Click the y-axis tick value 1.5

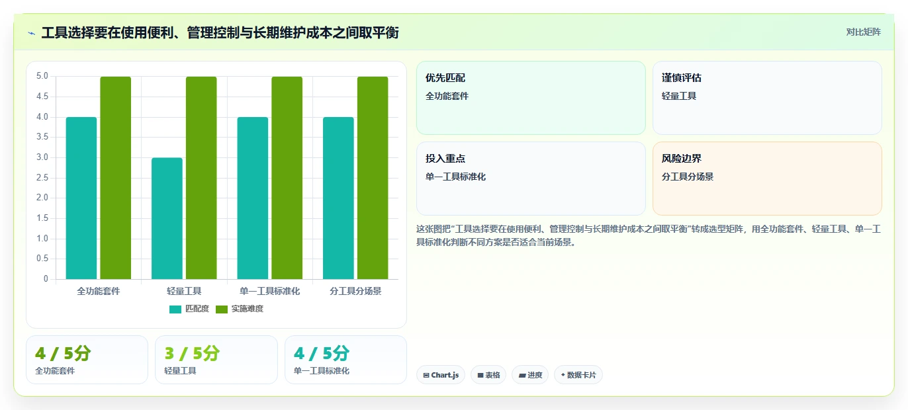(x=42, y=218)
